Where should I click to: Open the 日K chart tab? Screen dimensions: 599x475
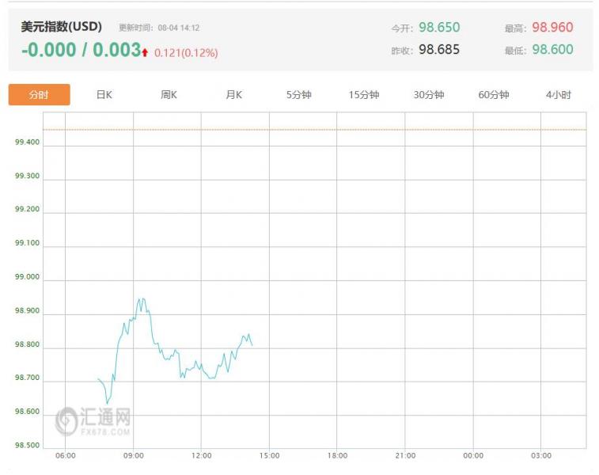point(104,95)
